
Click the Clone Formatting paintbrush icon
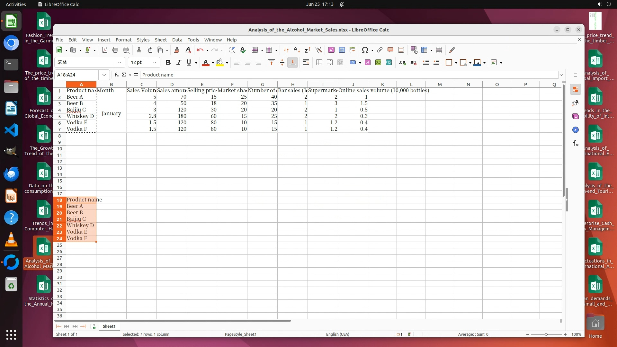coord(176,50)
